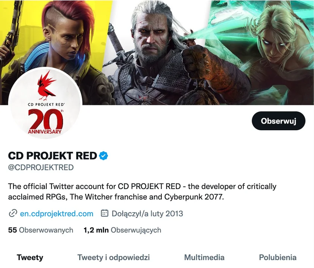Click the calendar joined-date icon

click(104, 213)
